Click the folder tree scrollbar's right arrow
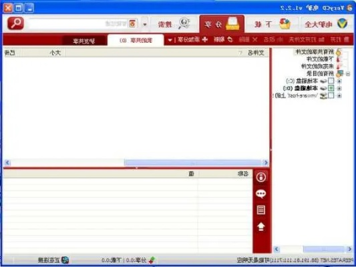356x267 pixels. (x=349, y=249)
